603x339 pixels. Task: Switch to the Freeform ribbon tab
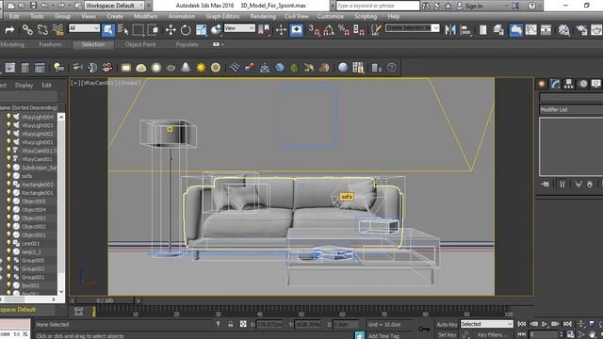(50, 44)
